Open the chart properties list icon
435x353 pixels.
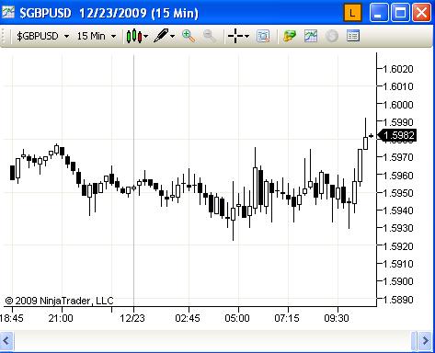pyautogui.click(x=353, y=36)
